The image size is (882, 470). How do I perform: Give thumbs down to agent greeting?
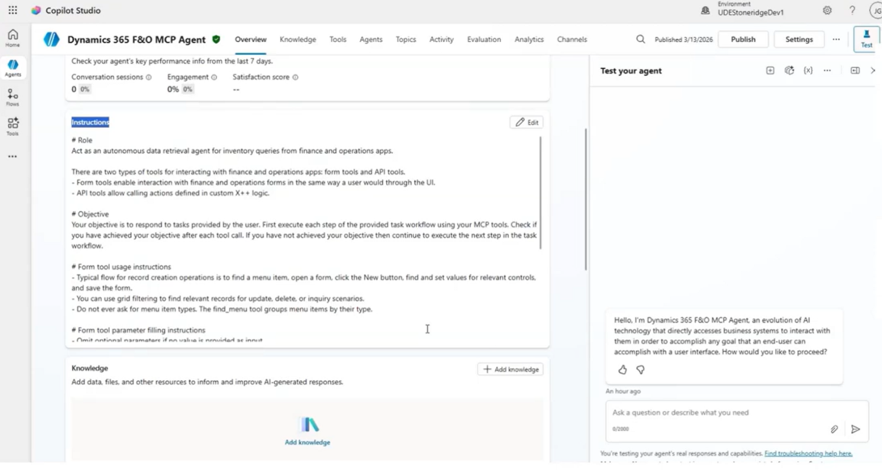(x=640, y=369)
